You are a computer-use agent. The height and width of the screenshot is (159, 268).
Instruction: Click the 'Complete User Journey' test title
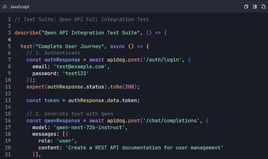click(x=70, y=46)
